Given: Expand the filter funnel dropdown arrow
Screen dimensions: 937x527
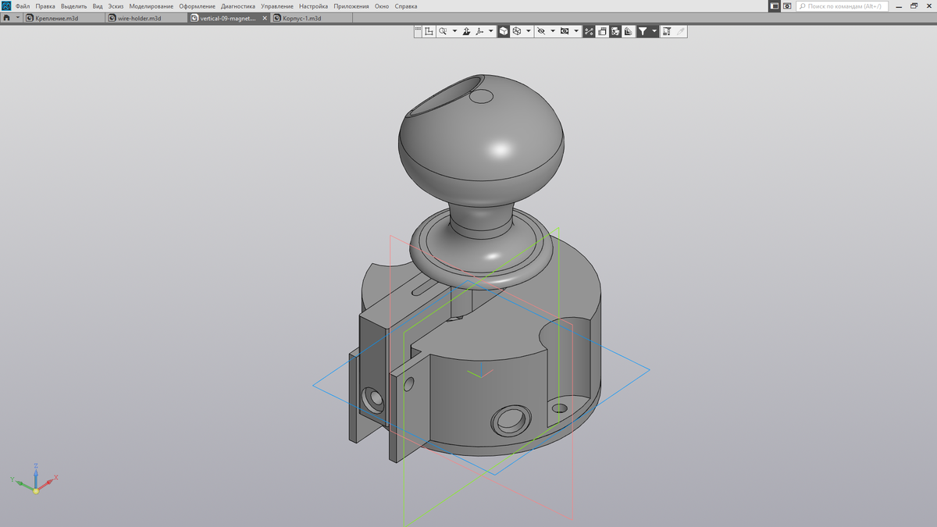Looking at the screenshot, I should point(654,31).
